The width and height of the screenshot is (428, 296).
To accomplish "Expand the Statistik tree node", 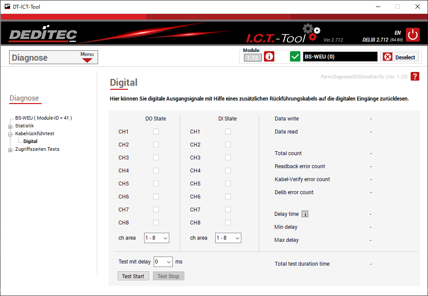I will pos(10,126).
